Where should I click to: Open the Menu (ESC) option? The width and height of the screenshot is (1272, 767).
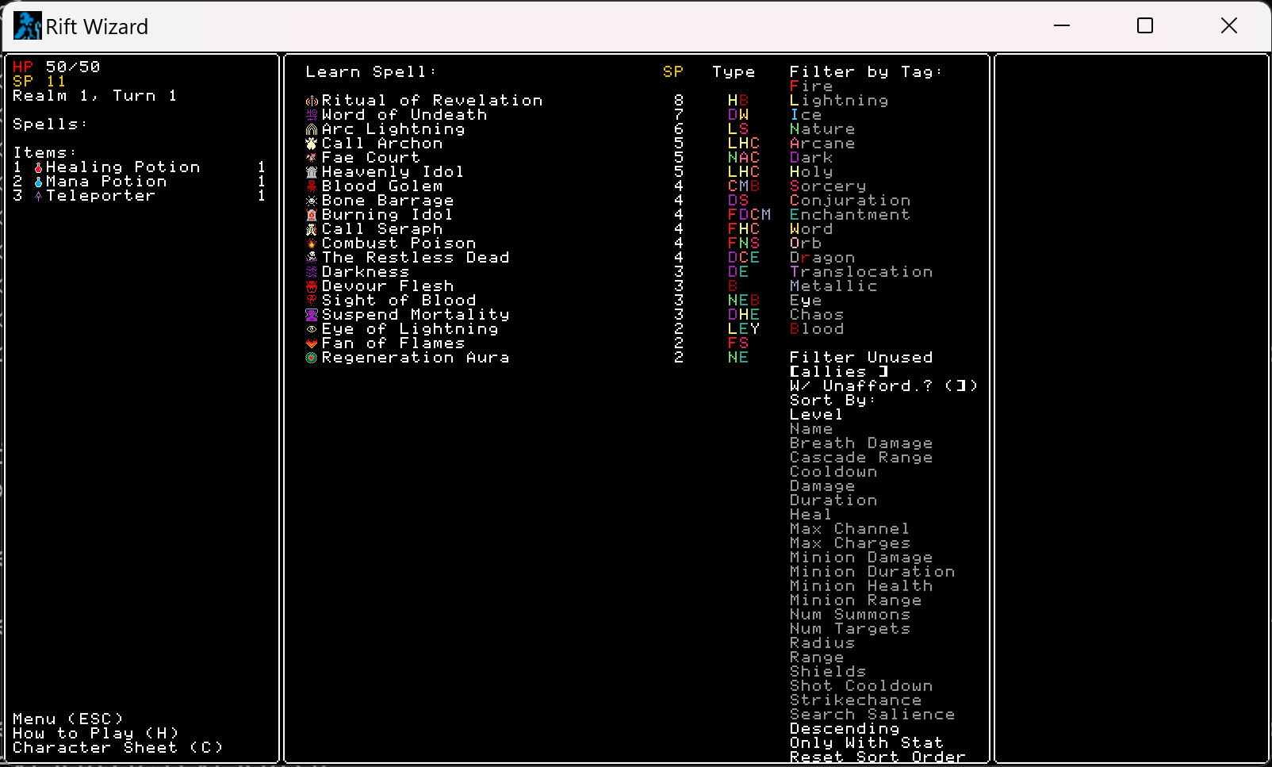coord(68,719)
